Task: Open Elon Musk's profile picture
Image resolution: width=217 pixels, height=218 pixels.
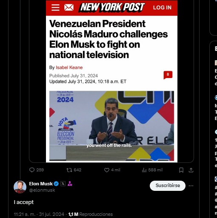Action: click(20, 187)
